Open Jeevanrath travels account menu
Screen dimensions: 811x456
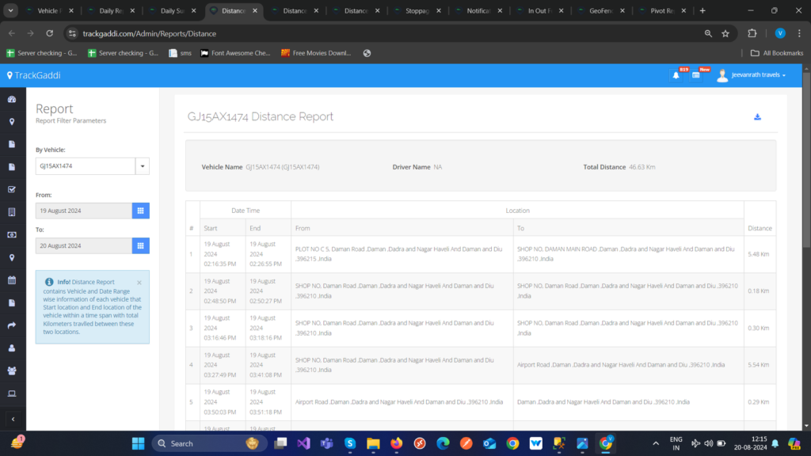click(x=752, y=75)
